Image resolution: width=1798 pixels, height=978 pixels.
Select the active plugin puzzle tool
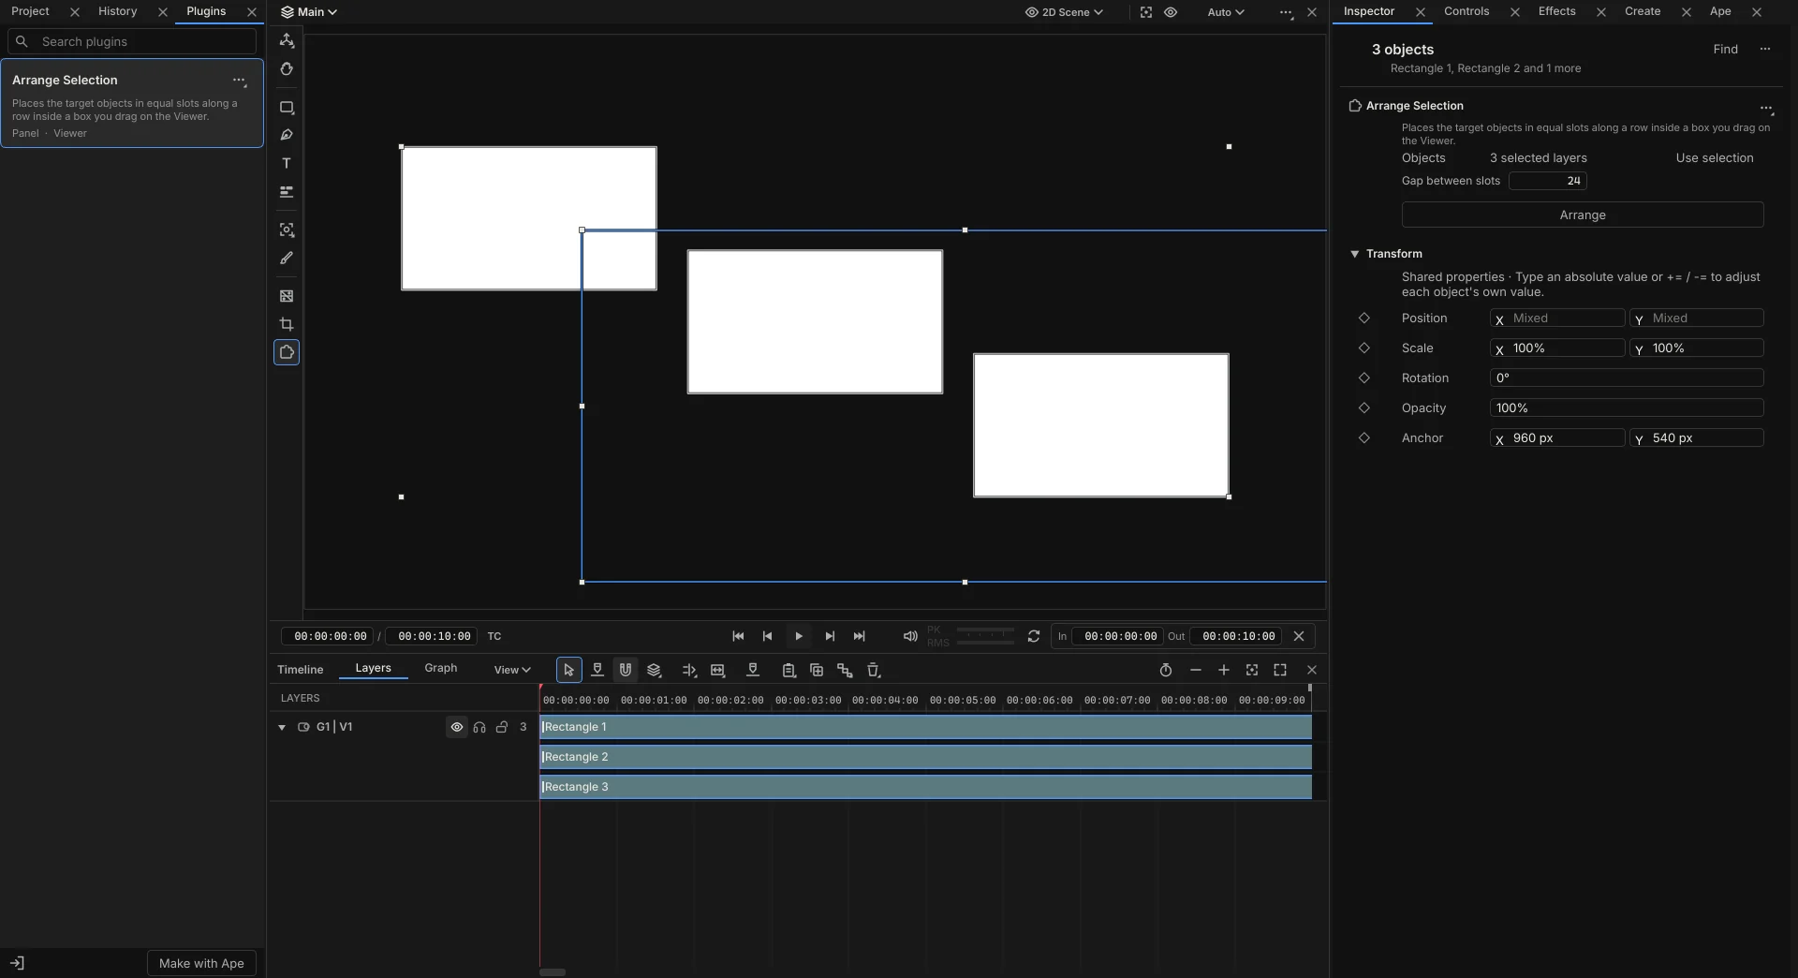pos(287,352)
